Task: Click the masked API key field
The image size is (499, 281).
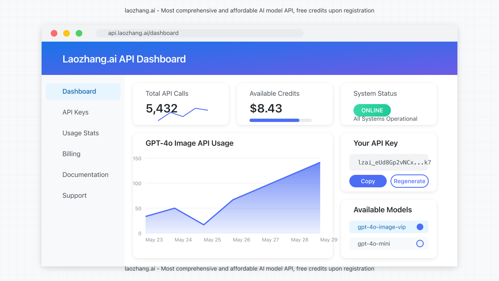Action: point(389,162)
